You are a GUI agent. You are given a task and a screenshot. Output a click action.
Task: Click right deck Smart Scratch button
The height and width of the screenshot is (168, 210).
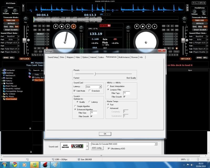[200, 30]
